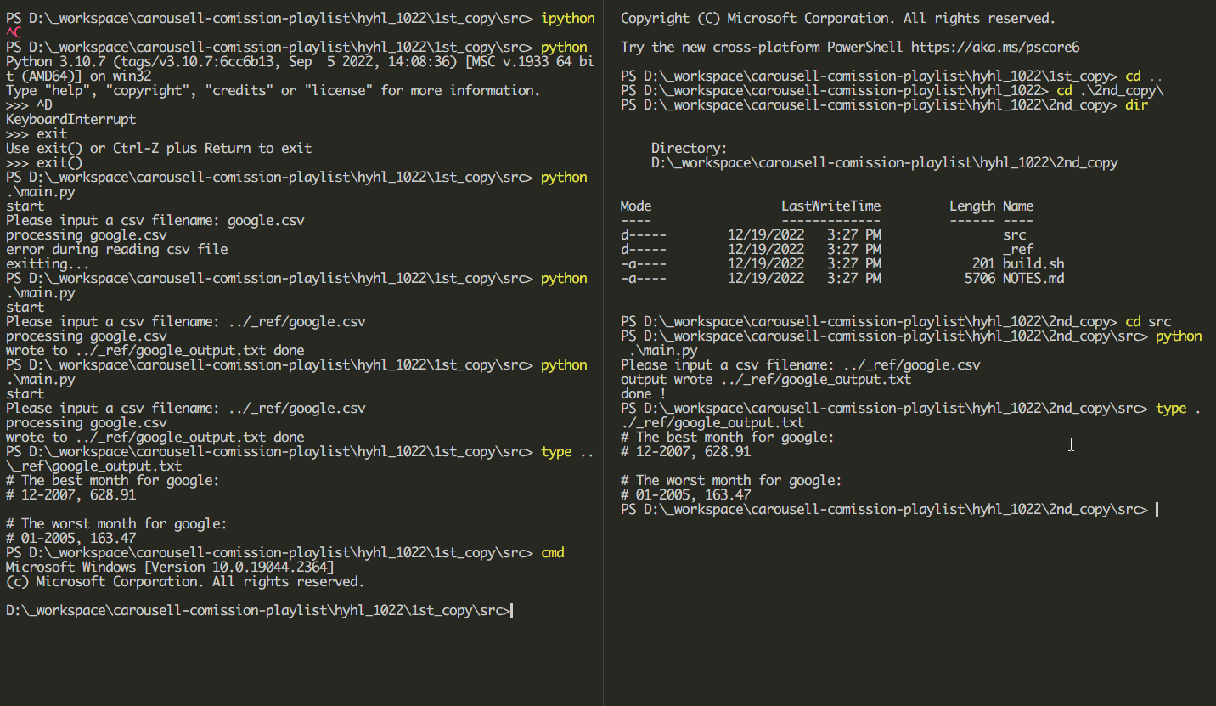The image size is (1216, 706).
Task: Click the yellow cmd command in the left pane
Action: click(x=552, y=552)
